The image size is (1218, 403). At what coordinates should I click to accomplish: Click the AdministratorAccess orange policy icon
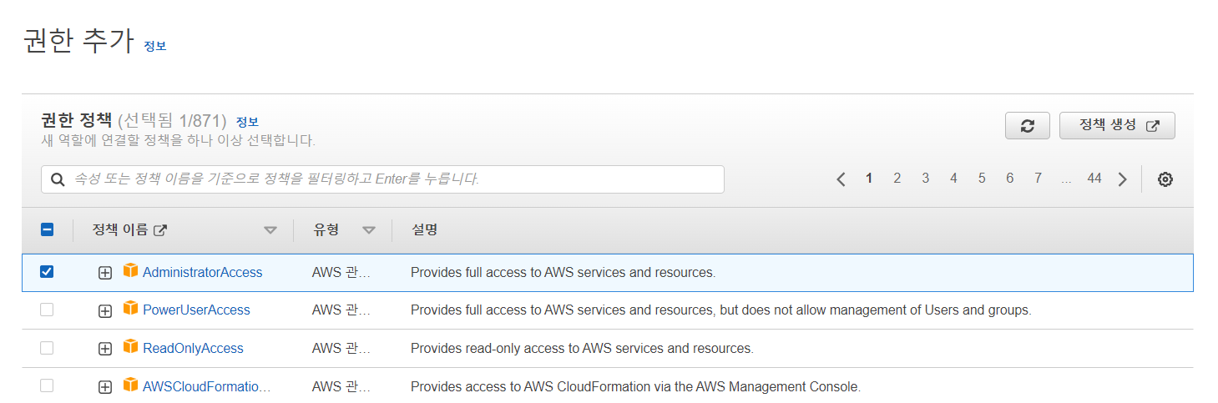[129, 270]
